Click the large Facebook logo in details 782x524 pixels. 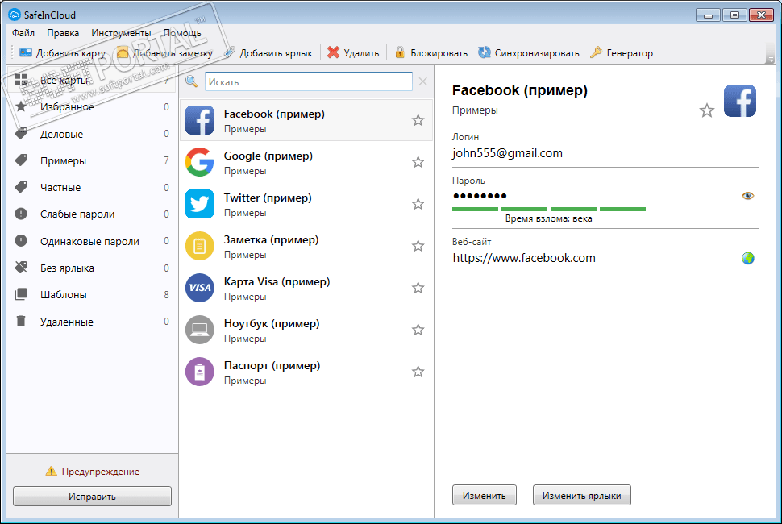[740, 101]
